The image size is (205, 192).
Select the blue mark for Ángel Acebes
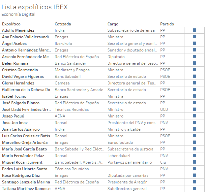194,43
